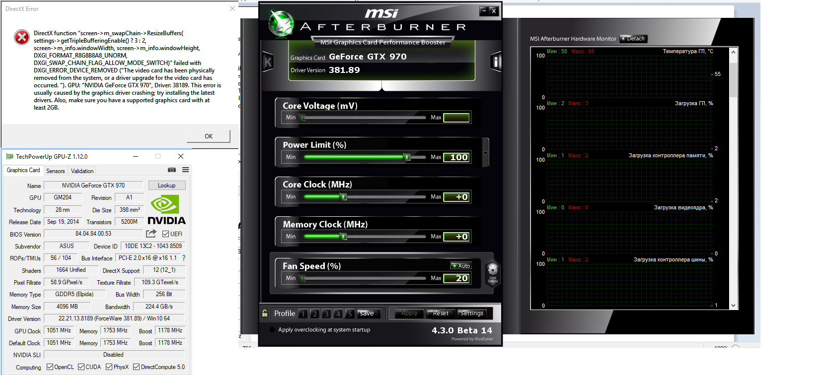Screen dimensions: 821x375
Task: Take a GPU-Z screenshot with camera icon
Action: pos(172,170)
